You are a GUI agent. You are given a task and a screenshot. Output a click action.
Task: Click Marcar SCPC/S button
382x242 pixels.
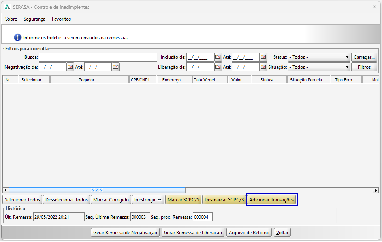click(183, 200)
